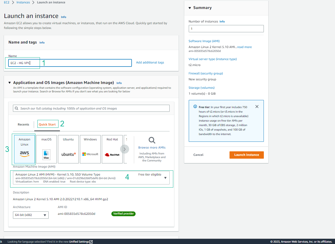Switch to the Quick Start tab

[47, 124]
